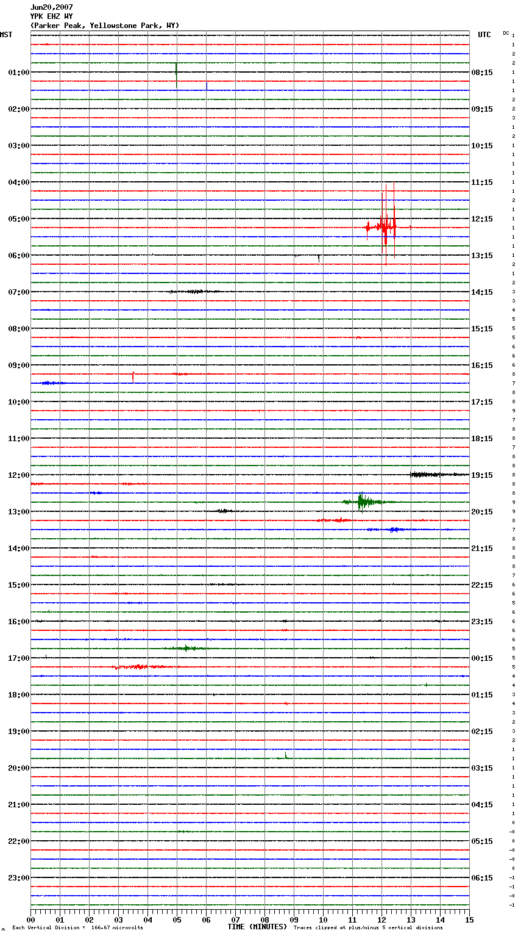The height and width of the screenshot is (936, 518).
Task: Click the 03:15 UTC time label
Action: 482,768
